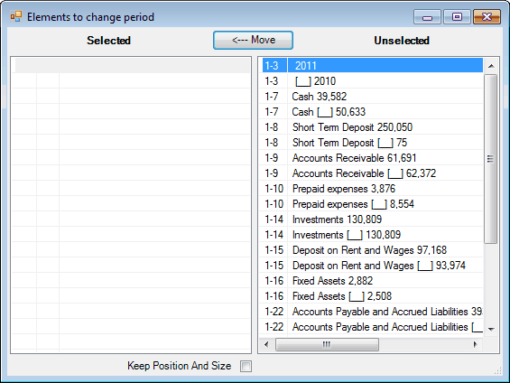510x383 pixels.
Task: Select Short Term Deposit 250,050 entry
Action: tap(373, 126)
